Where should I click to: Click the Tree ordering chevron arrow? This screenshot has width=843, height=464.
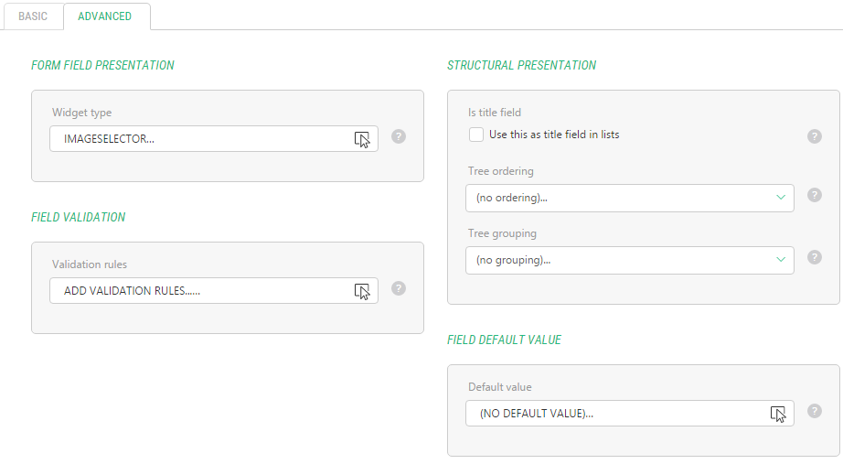pyautogui.click(x=781, y=198)
